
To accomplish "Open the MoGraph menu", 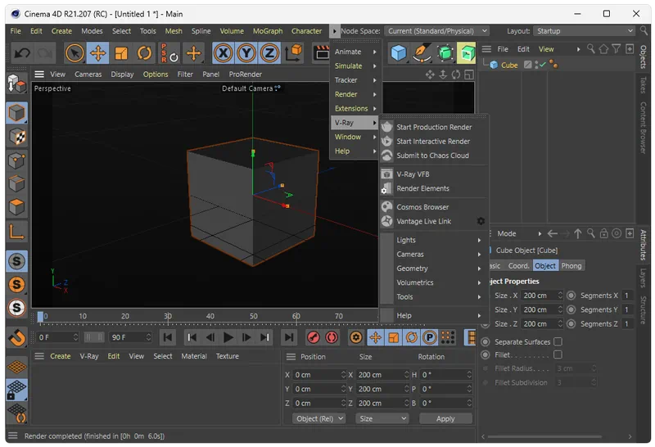I will click(x=268, y=31).
